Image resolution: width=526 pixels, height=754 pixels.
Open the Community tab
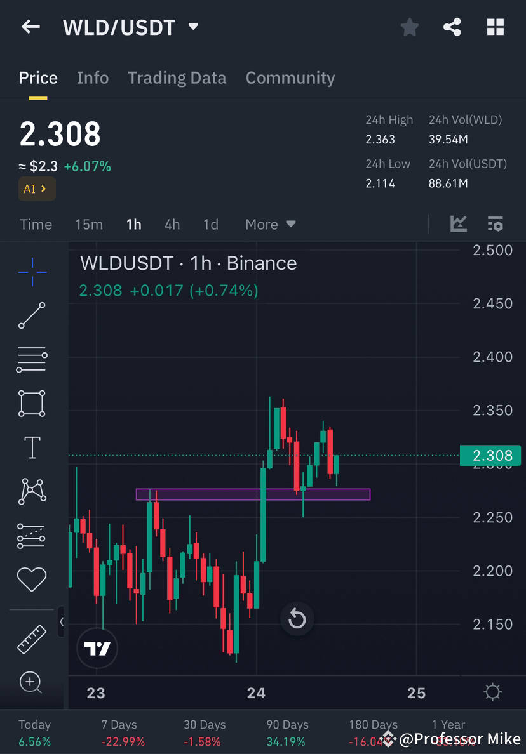tap(290, 77)
